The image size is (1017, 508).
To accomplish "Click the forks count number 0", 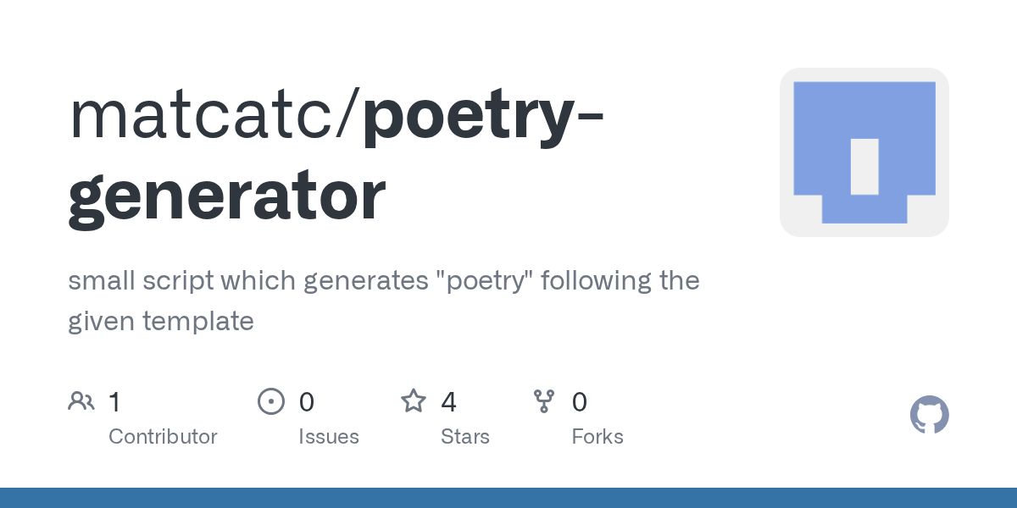I will [x=579, y=401].
